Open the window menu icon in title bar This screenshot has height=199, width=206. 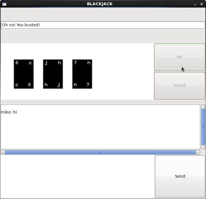pyautogui.click(x=5, y=4)
